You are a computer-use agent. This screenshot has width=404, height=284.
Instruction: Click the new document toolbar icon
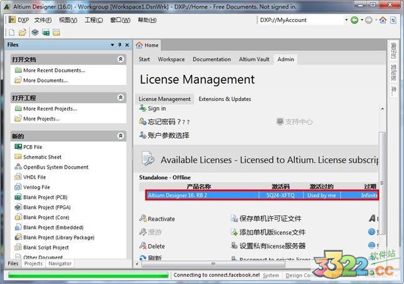[12, 32]
